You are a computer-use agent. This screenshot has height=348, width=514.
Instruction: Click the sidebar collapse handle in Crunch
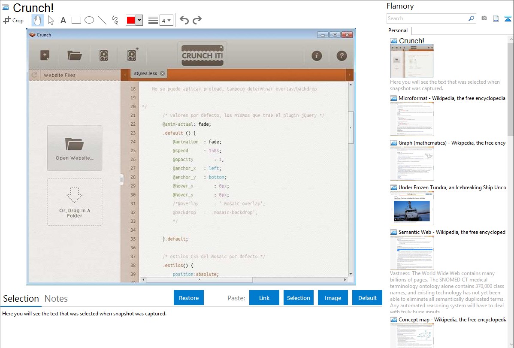pyautogui.click(x=121, y=180)
